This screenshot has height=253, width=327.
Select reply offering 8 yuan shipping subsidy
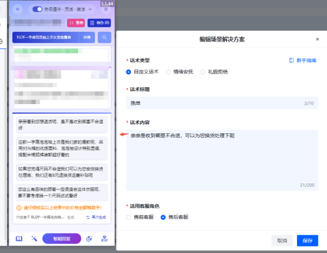point(62,172)
